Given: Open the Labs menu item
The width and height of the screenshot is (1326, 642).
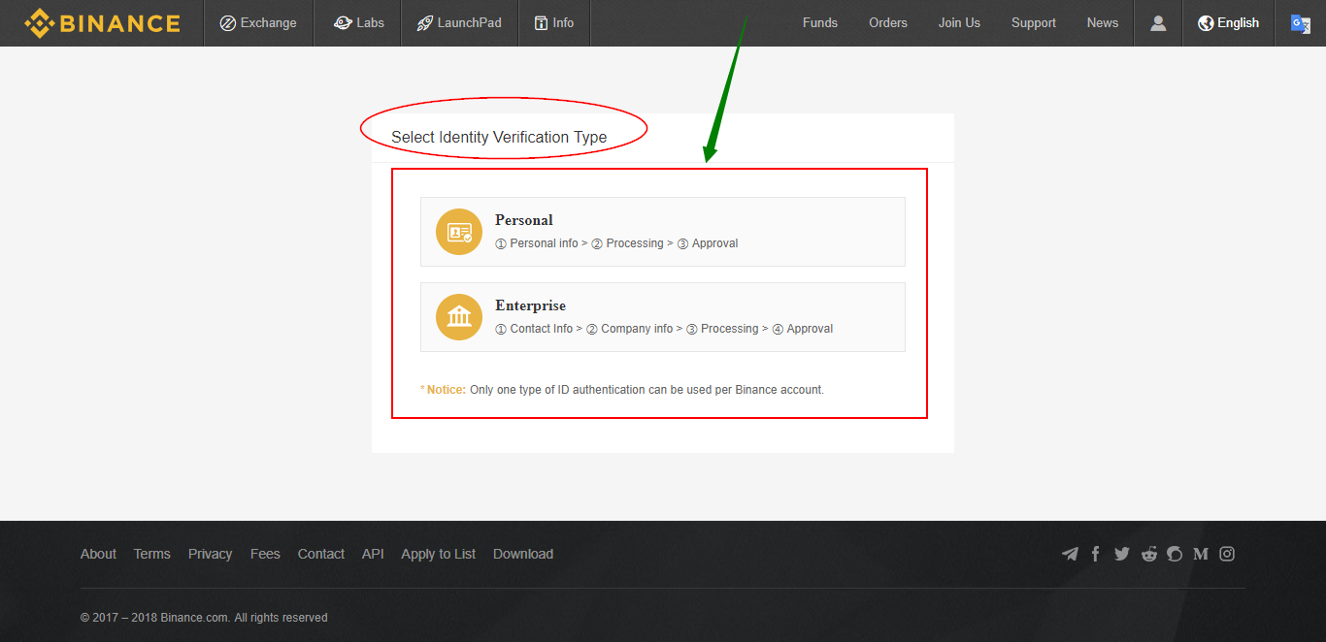Looking at the screenshot, I should click(x=358, y=23).
